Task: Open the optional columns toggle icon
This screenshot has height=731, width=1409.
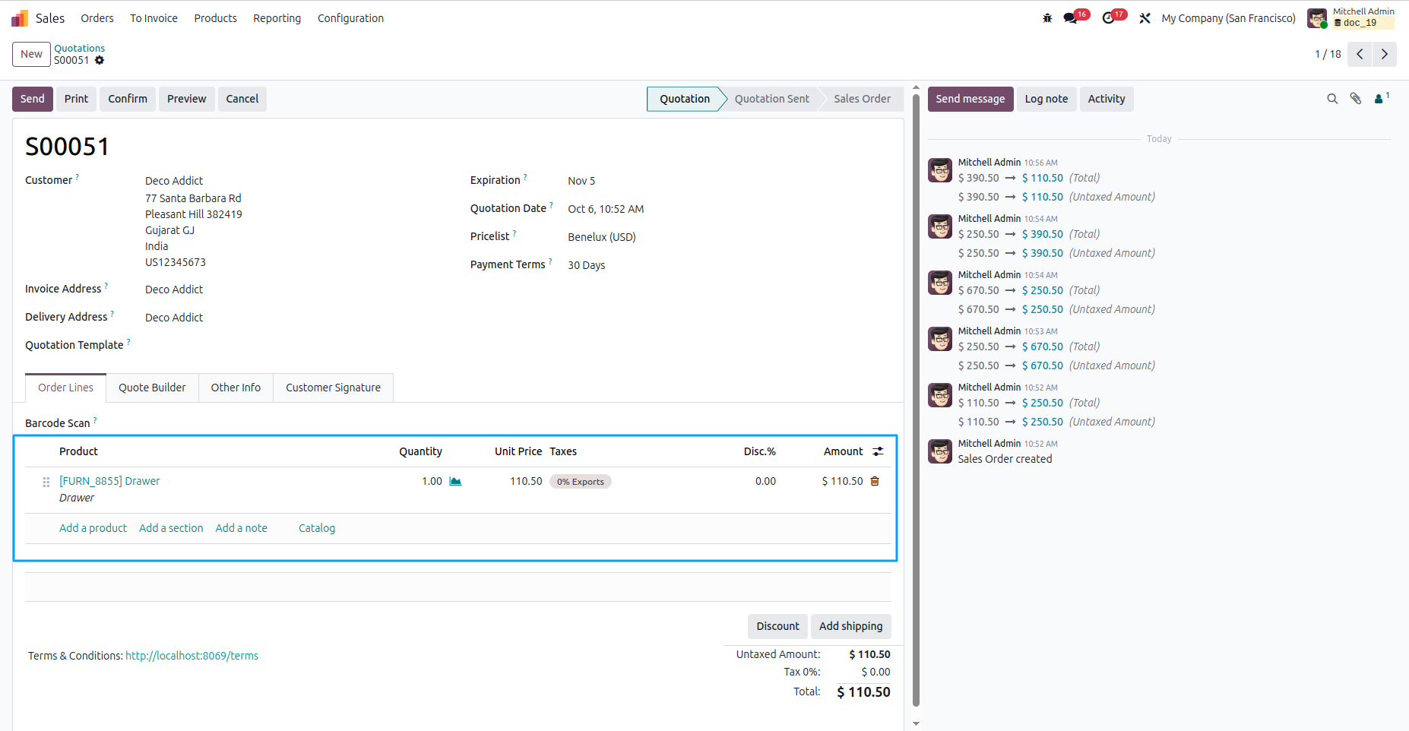Action: (x=878, y=451)
